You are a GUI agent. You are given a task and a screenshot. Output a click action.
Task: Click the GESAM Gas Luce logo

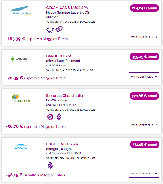(21, 11)
